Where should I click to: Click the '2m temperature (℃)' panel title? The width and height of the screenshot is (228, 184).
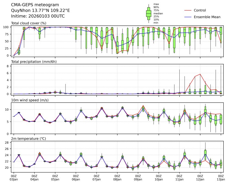click(29, 139)
